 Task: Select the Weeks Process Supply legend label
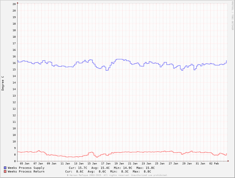pyautogui.click(x=26, y=168)
